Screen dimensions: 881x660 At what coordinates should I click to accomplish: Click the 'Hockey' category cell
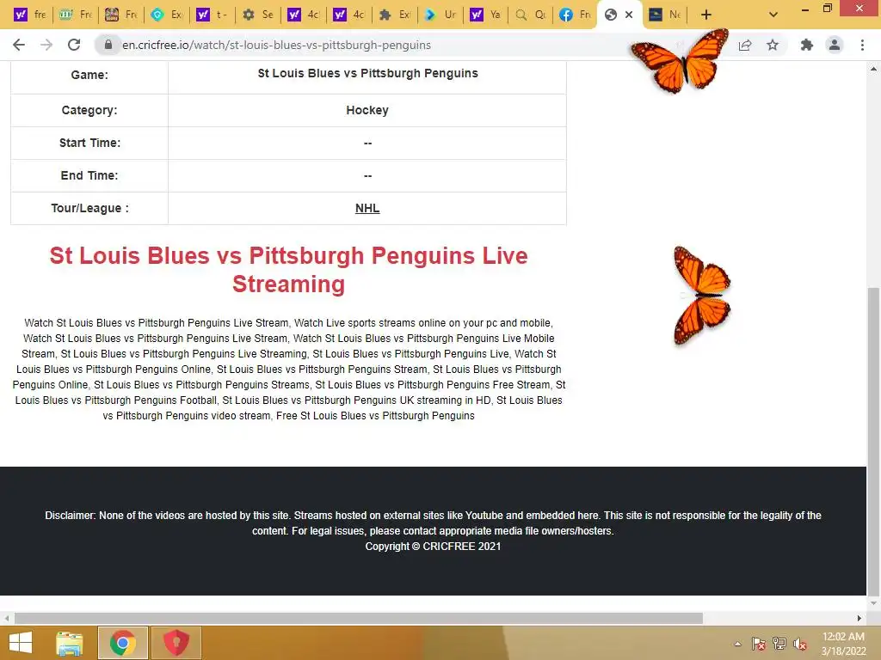367,110
